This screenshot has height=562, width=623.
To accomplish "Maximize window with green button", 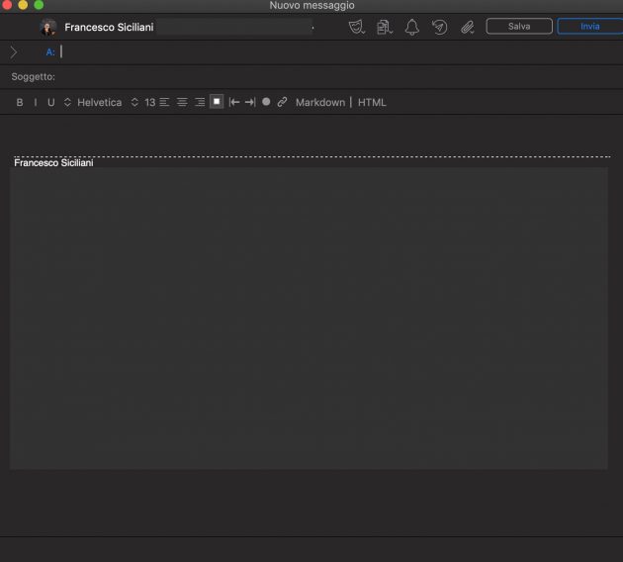I will pos(39,5).
